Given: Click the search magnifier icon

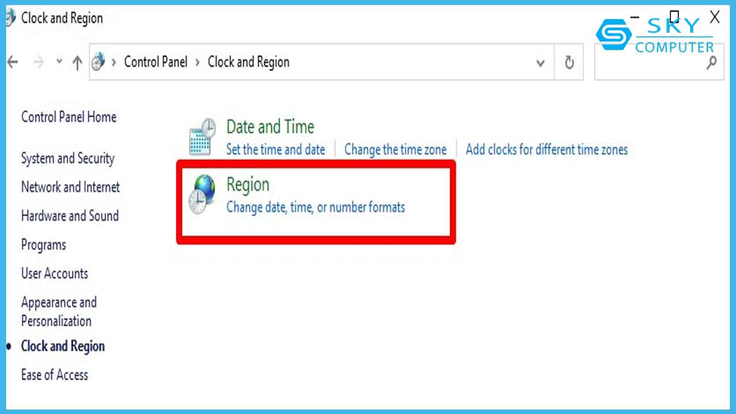Looking at the screenshot, I should 711,63.
